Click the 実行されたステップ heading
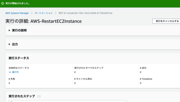The image size is (180, 102). pyautogui.click(x=22, y=96)
